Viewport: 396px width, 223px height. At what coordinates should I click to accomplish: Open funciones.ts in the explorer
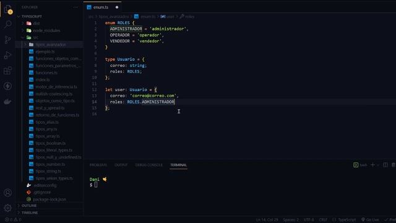pos(46,72)
